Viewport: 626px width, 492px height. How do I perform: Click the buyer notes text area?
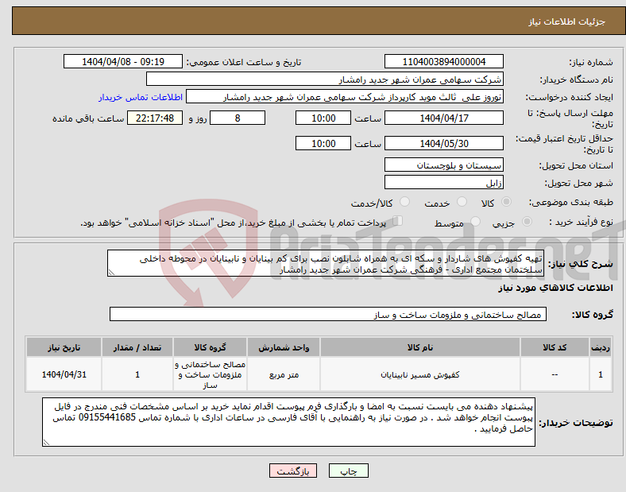point(288,422)
